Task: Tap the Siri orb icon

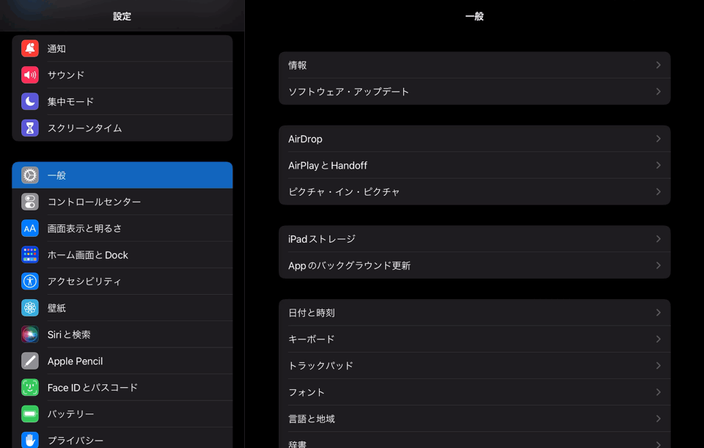Action: coord(30,334)
